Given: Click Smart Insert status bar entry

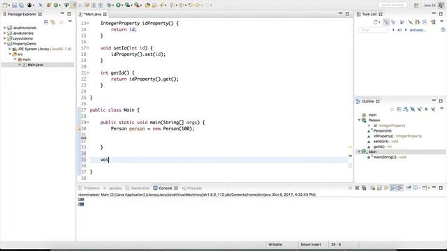Looking at the screenshot, I should 311,245.
